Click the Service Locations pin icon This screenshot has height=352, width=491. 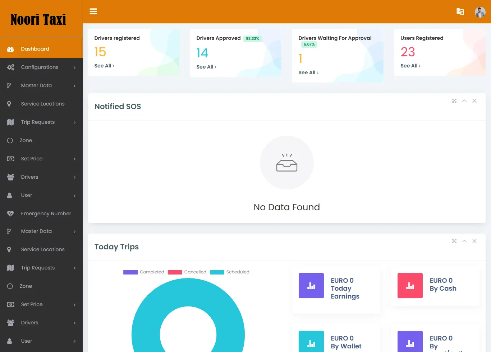(x=10, y=103)
